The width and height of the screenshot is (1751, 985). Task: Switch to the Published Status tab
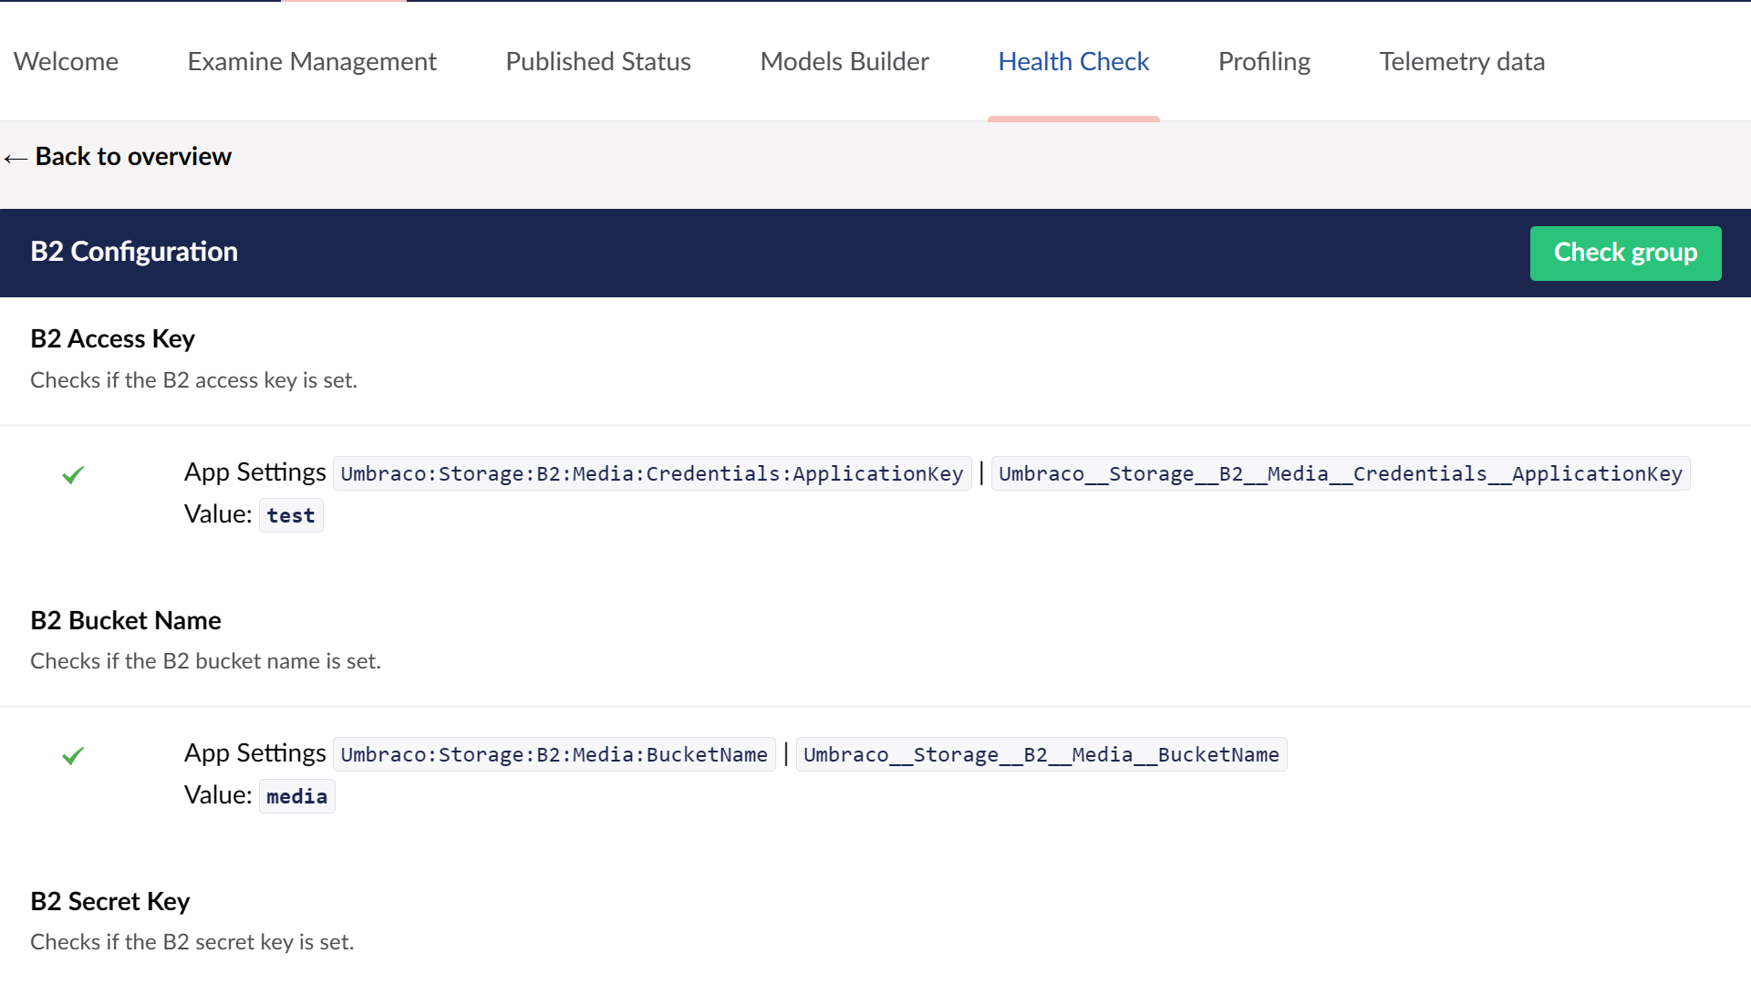(597, 61)
